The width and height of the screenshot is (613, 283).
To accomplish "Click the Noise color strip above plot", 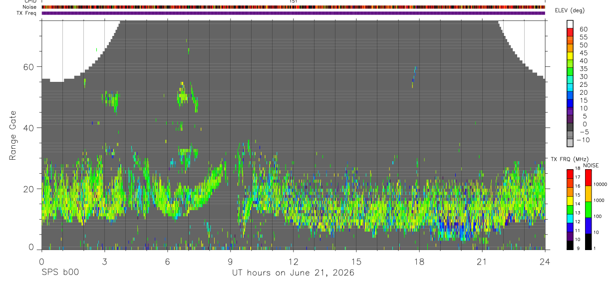I will [x=293, y=7].
